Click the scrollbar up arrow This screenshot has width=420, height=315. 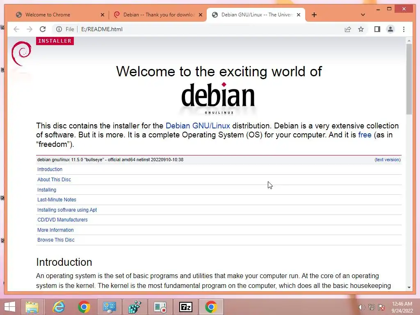409,41
